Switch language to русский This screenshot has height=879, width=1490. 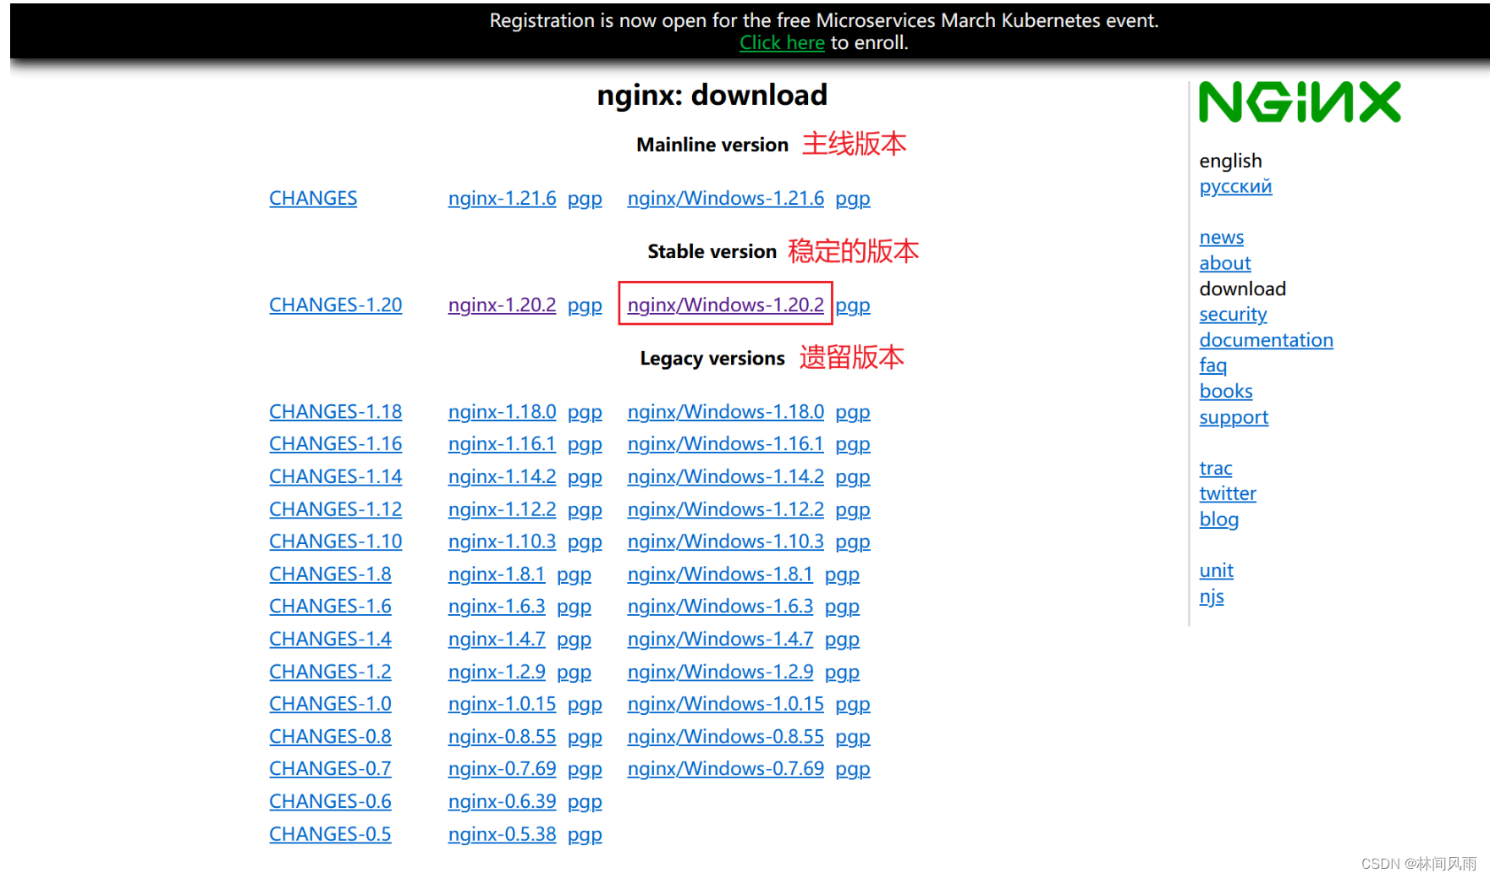[1235, 186]
